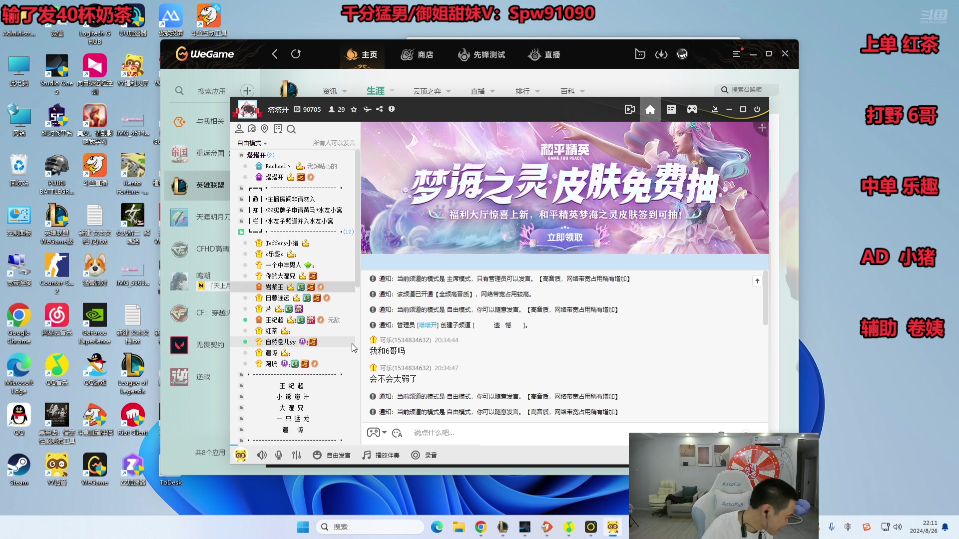Go back in WeGame
Screen dimensions: 959x539
tap(274, 54)
